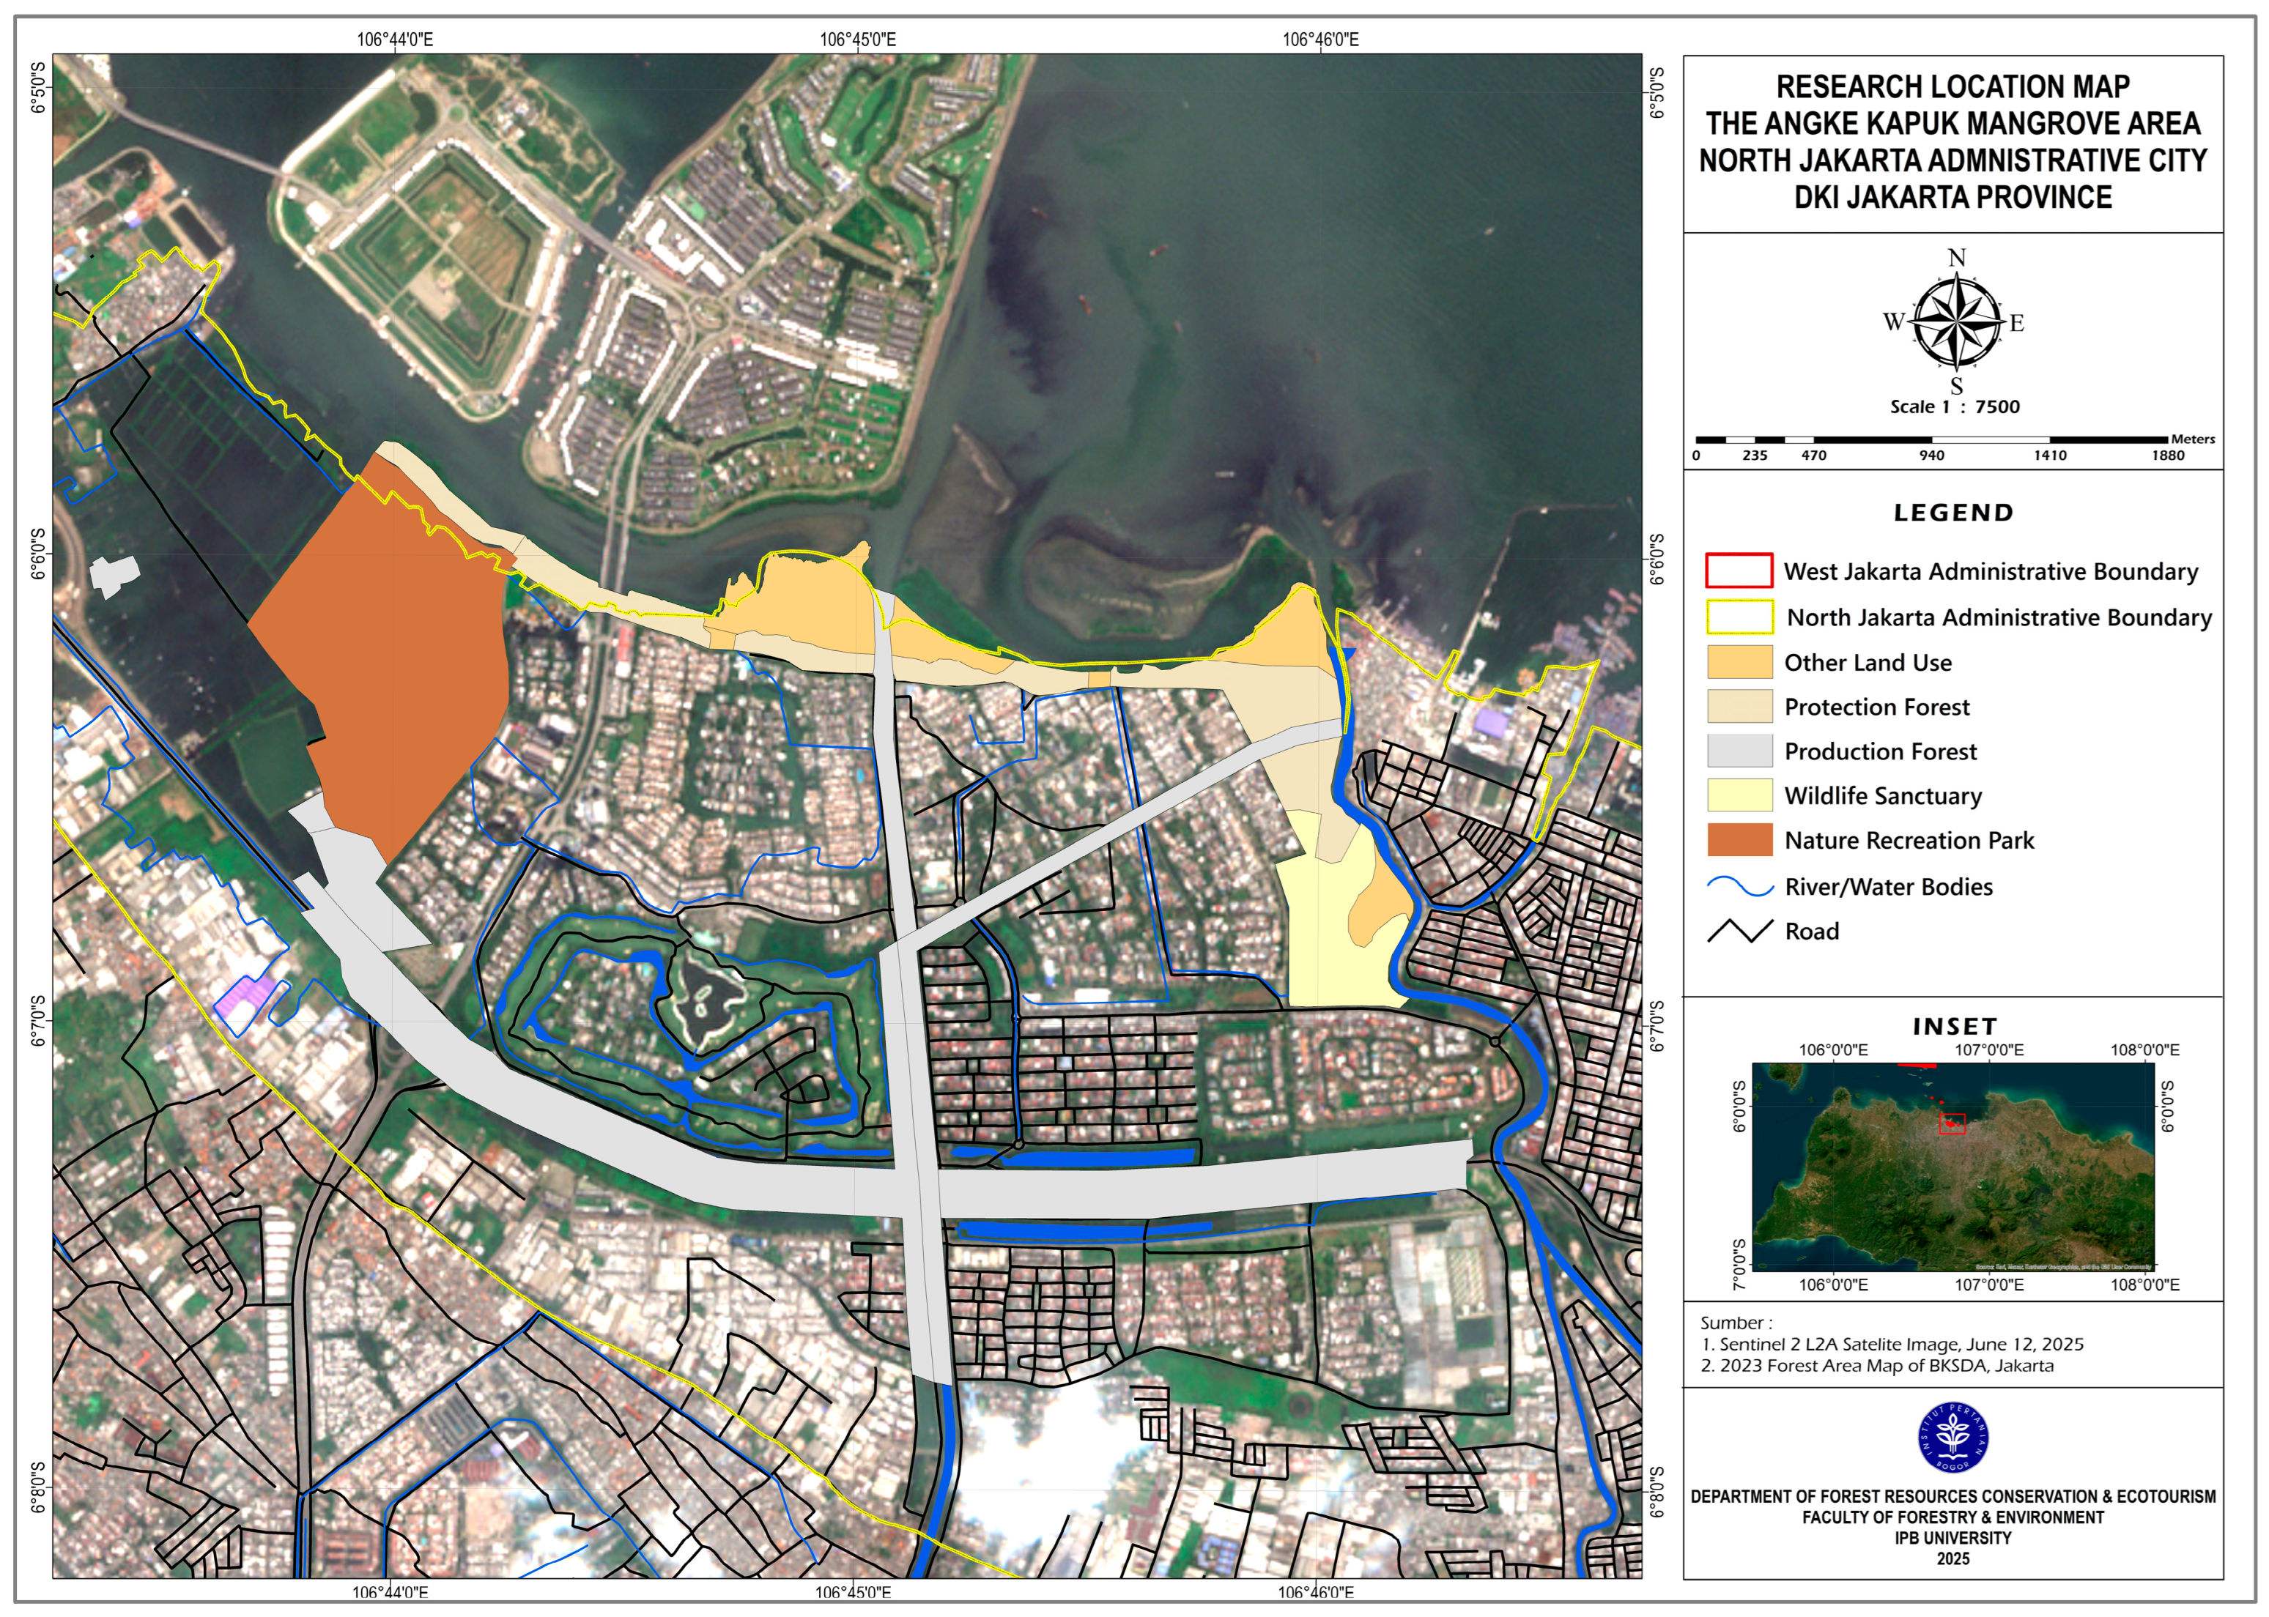Click the Sentinel 2 L2A source line
2269x1617 pixels.
point(1892,1344)
